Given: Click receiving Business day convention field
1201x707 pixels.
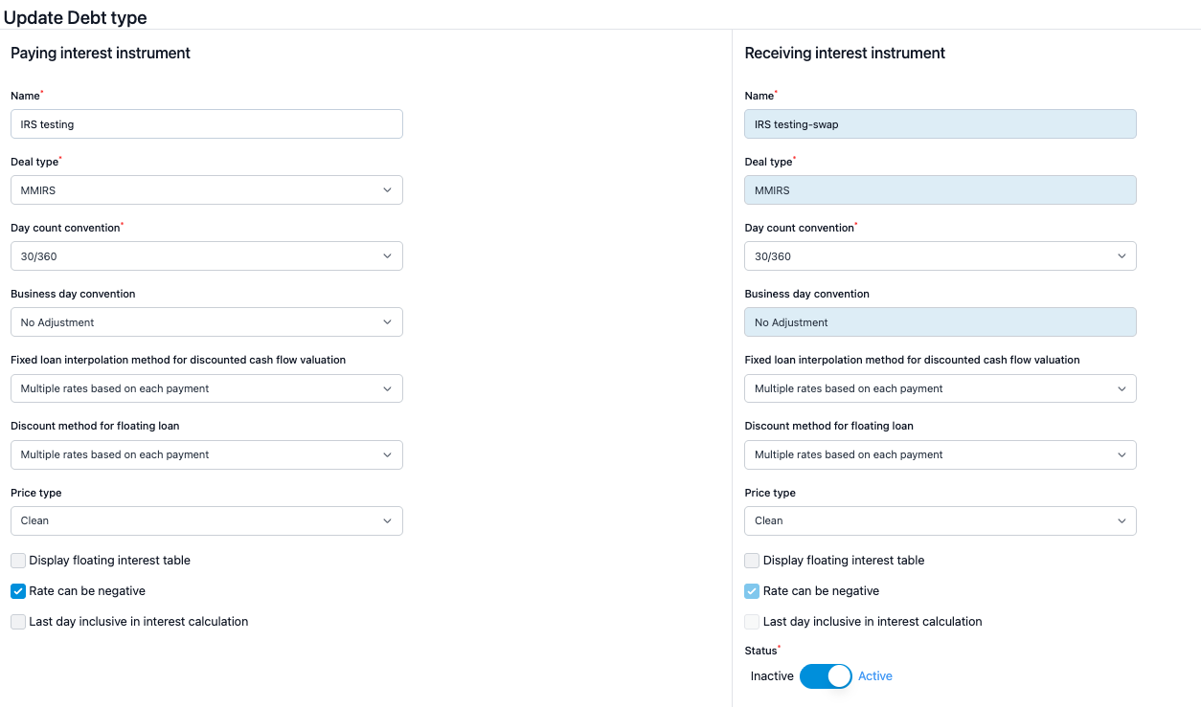Looking at the screenshot, I should pyautogui.click(x=940, y=322).
